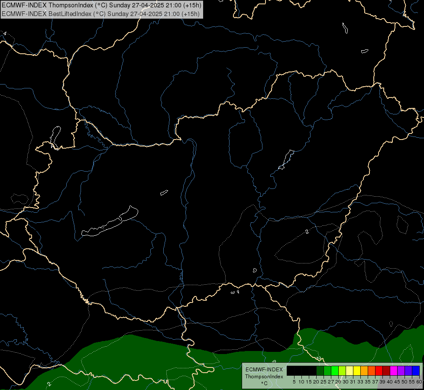
Task: Click contour label '2' on the green area
Action: (x=49, y=384)
